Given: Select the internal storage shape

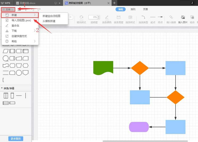Looking at the screenshot, I should click(x=26, y=51).
